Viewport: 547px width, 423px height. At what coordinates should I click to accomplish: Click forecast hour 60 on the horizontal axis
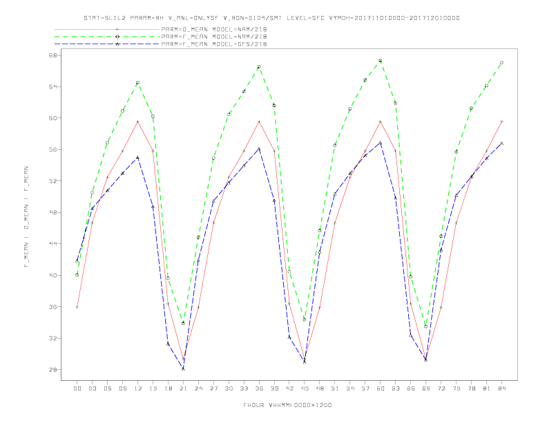tap(381, 388)
